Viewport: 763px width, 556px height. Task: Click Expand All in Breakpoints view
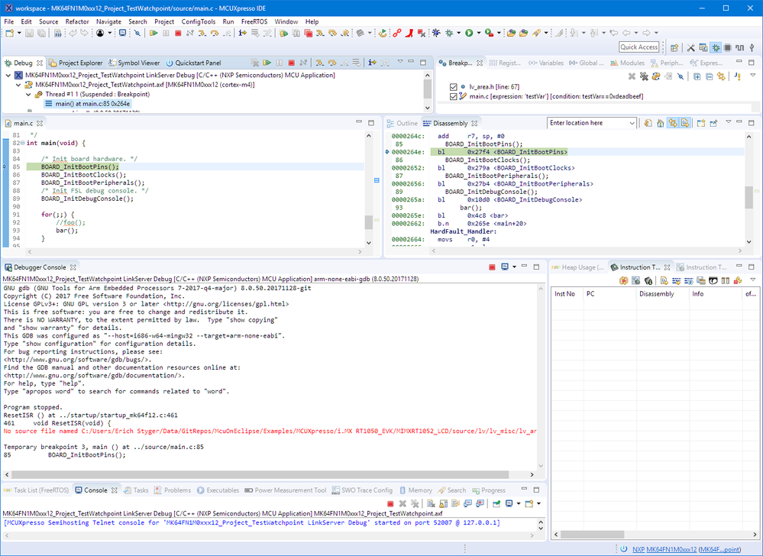697,76
